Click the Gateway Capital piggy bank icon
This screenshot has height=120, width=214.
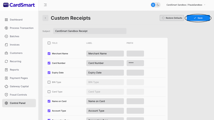6,86
